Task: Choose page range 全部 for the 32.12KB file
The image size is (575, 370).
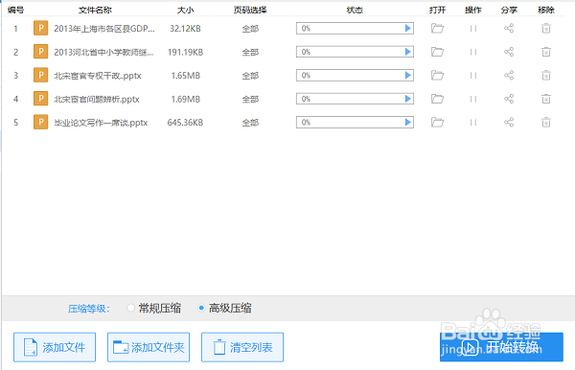Action: (x=250, y=29)
